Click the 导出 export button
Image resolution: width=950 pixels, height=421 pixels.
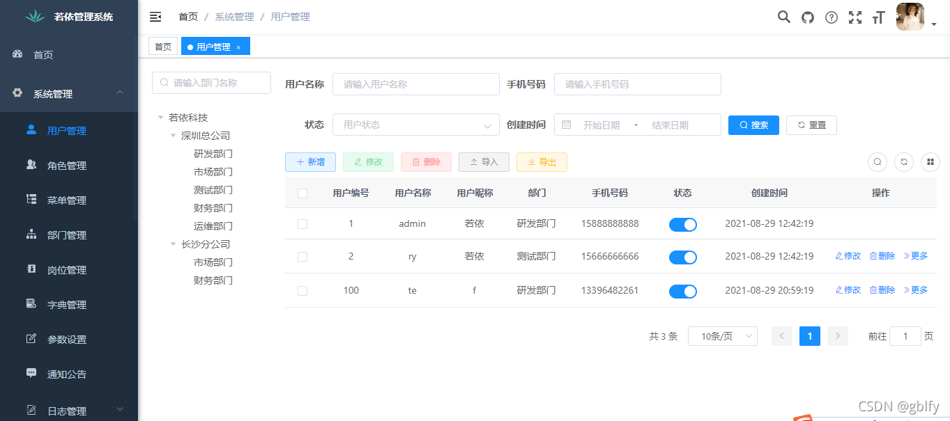(542, 161)
